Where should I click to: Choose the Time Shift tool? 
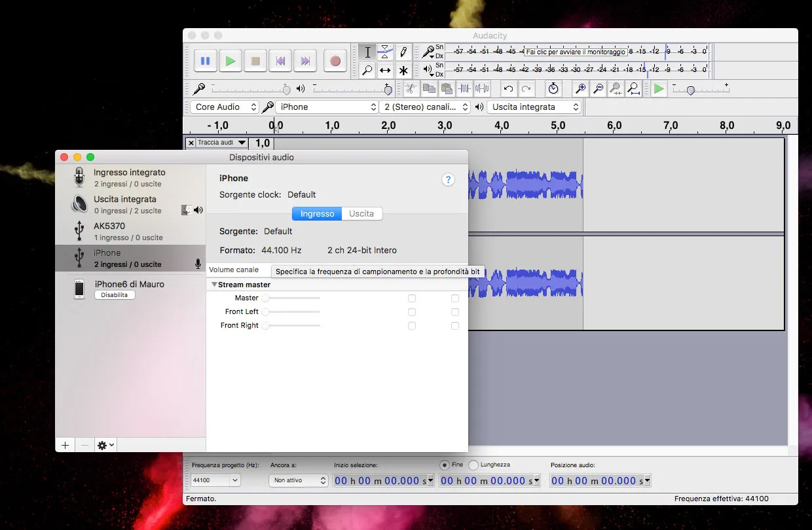(x=386, y=70)
